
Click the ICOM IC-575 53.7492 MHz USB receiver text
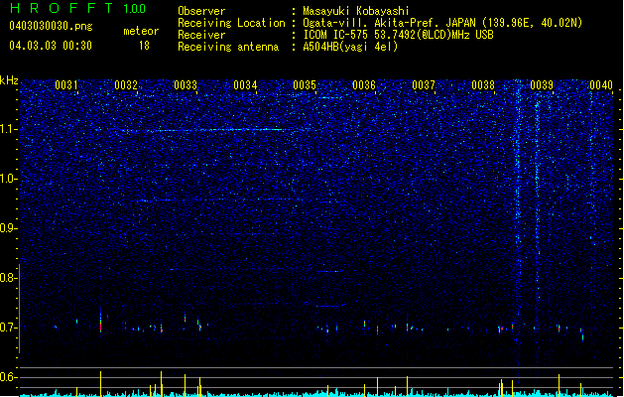tap(398, 35)
